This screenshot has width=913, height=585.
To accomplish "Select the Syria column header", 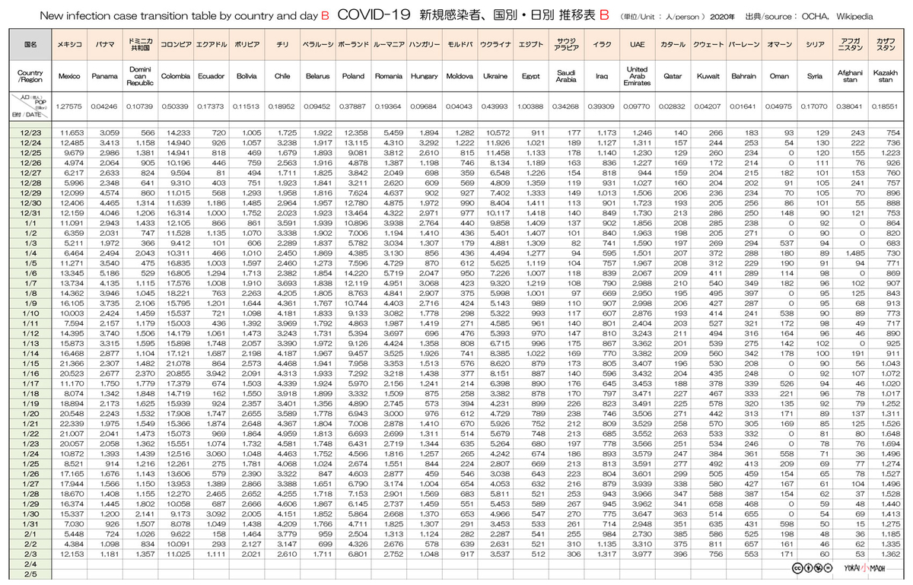I will coord(814,76).
